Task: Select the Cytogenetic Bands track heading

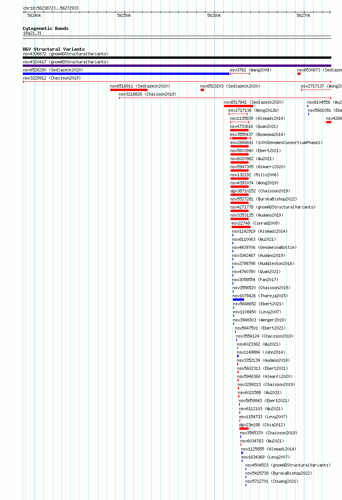Action: [x=46, y=28]
